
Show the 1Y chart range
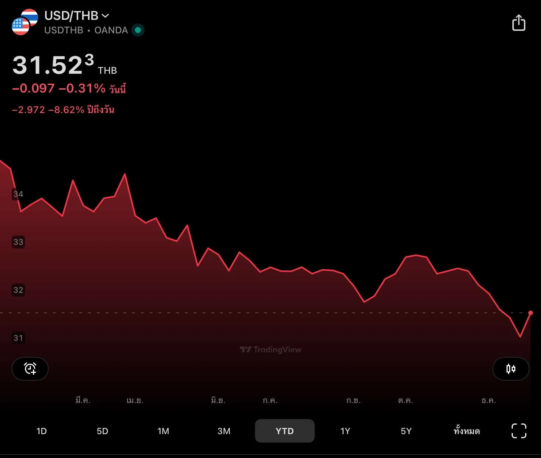point(345,431)
